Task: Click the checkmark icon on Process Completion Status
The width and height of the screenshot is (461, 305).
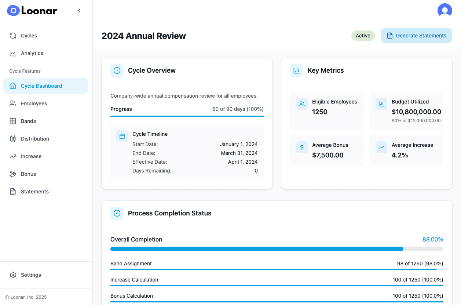Action: [117, 213]
